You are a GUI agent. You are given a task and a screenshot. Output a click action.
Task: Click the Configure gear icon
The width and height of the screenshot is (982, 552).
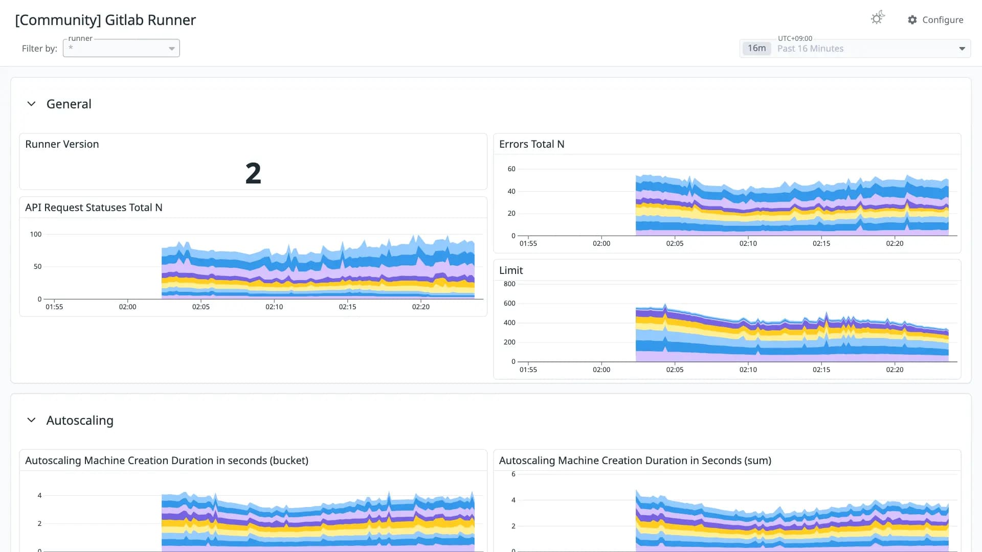tap(912, 20)
